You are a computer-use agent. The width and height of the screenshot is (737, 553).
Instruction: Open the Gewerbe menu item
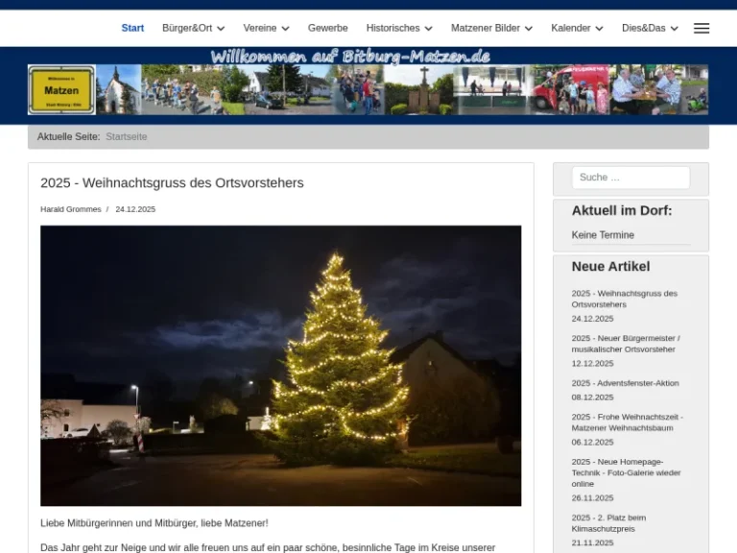[x=327, y=28]
